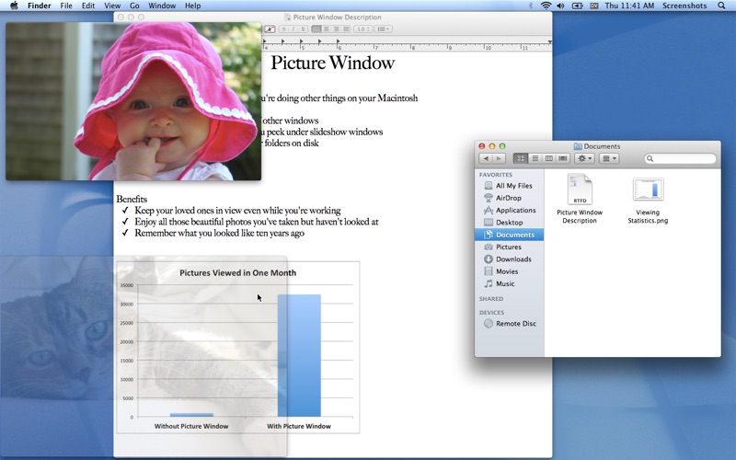Click the Picture Window heading text

(x=332, y=63)
